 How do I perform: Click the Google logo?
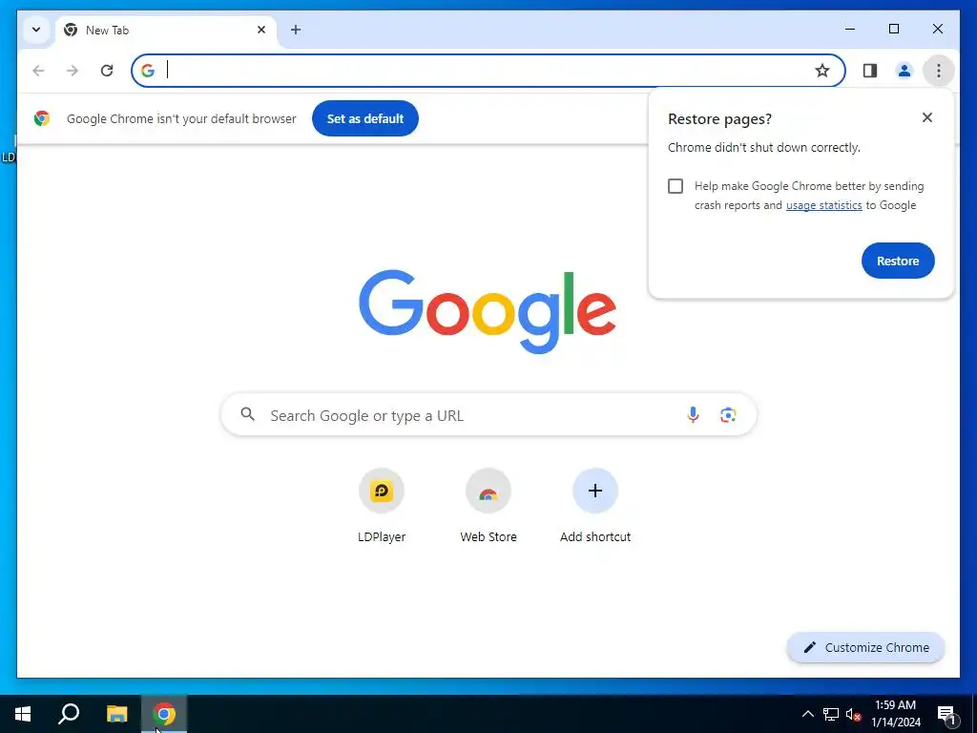(x=488, y=311)
